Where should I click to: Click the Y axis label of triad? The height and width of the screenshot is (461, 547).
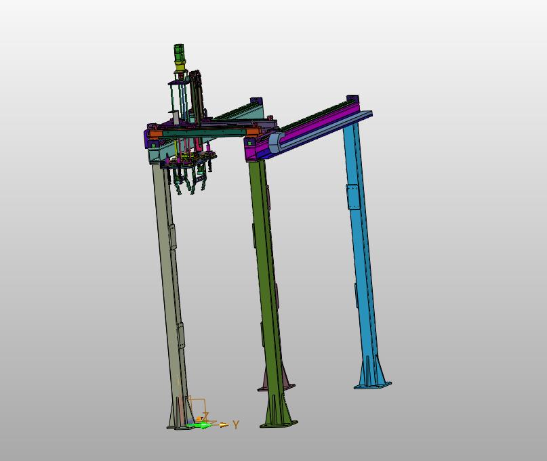point(236,424)
